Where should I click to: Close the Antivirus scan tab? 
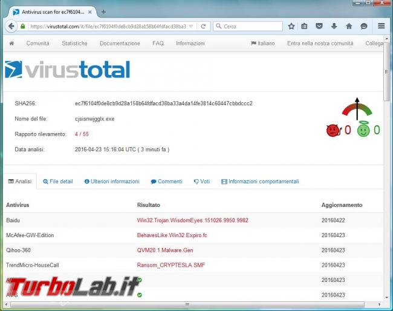pyautogui.click(x=89, y=12)
